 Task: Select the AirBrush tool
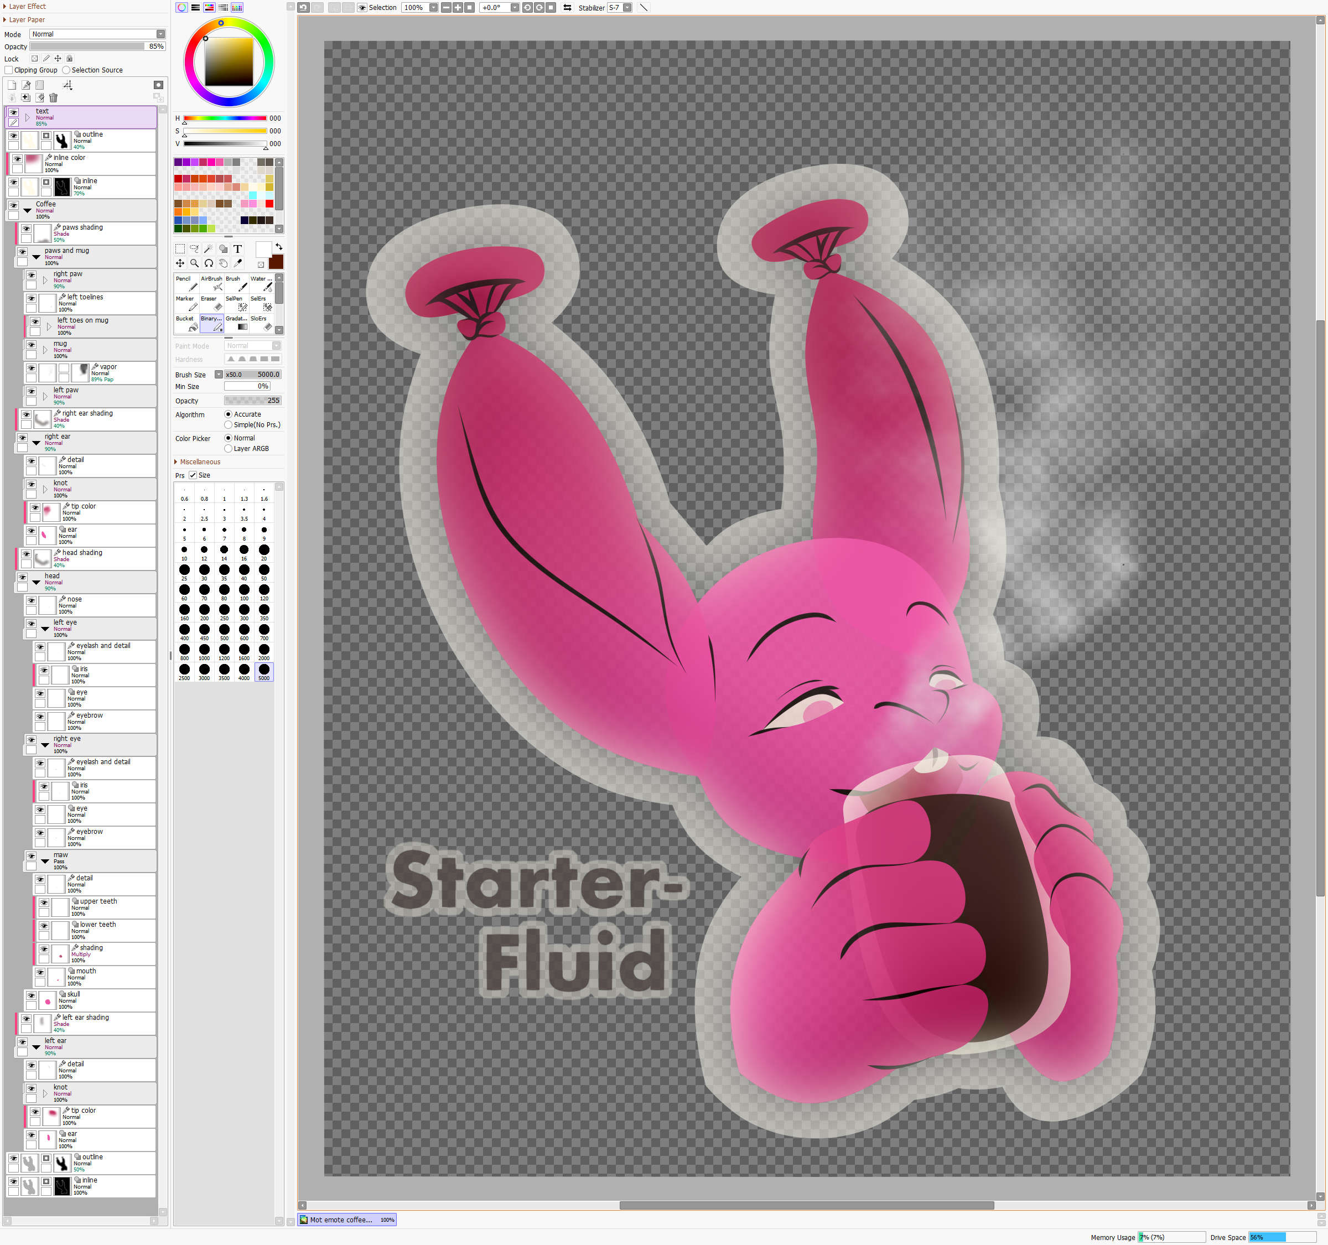212,283
